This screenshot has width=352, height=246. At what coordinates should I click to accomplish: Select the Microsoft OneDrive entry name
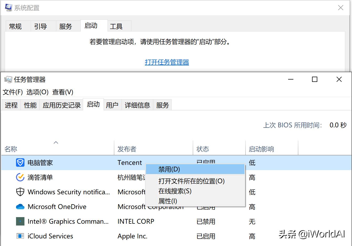(57, 207)
